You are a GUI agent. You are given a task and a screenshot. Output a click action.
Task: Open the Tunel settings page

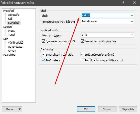pyautogui.click(x=11, y=35)
